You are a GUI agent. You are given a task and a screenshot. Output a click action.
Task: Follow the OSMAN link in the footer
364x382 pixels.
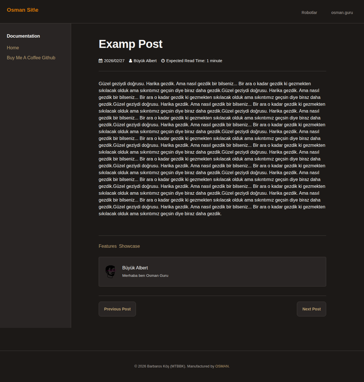222,366
